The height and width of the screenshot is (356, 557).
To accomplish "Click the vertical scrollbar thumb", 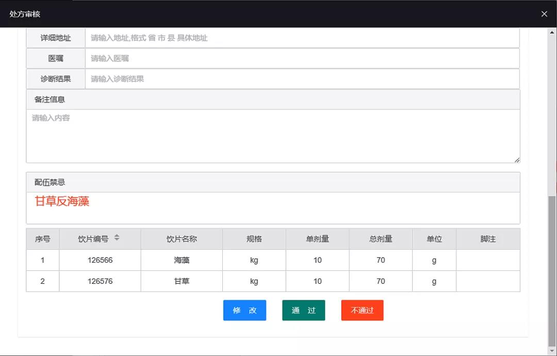I will point(552,271).
